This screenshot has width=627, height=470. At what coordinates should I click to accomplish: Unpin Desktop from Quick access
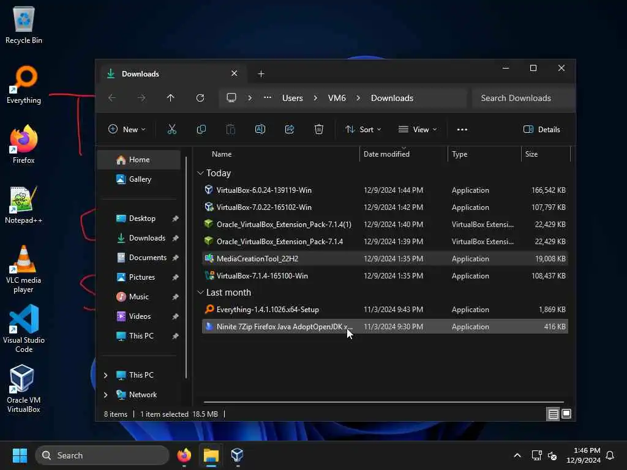point(175,218)
